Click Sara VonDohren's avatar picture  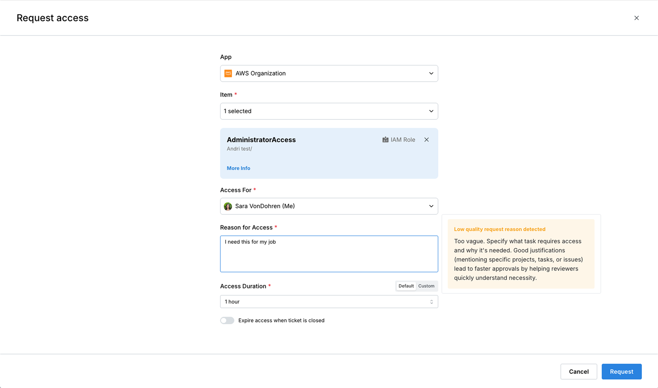click(228, 206)
